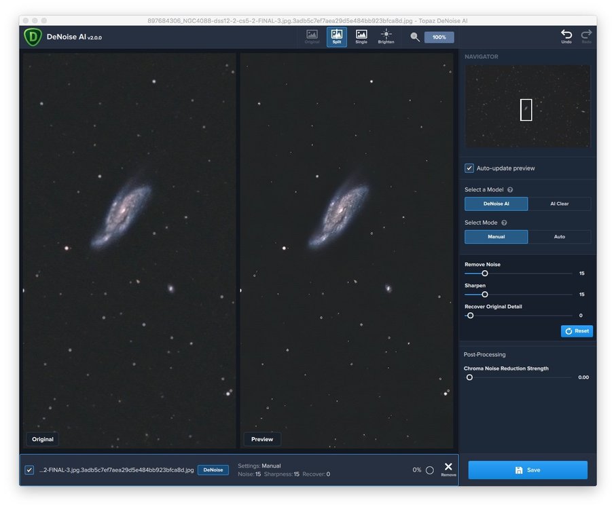Click the progress circle indicator
This screenshot has height=509, width=616.
tap(430, 470)
